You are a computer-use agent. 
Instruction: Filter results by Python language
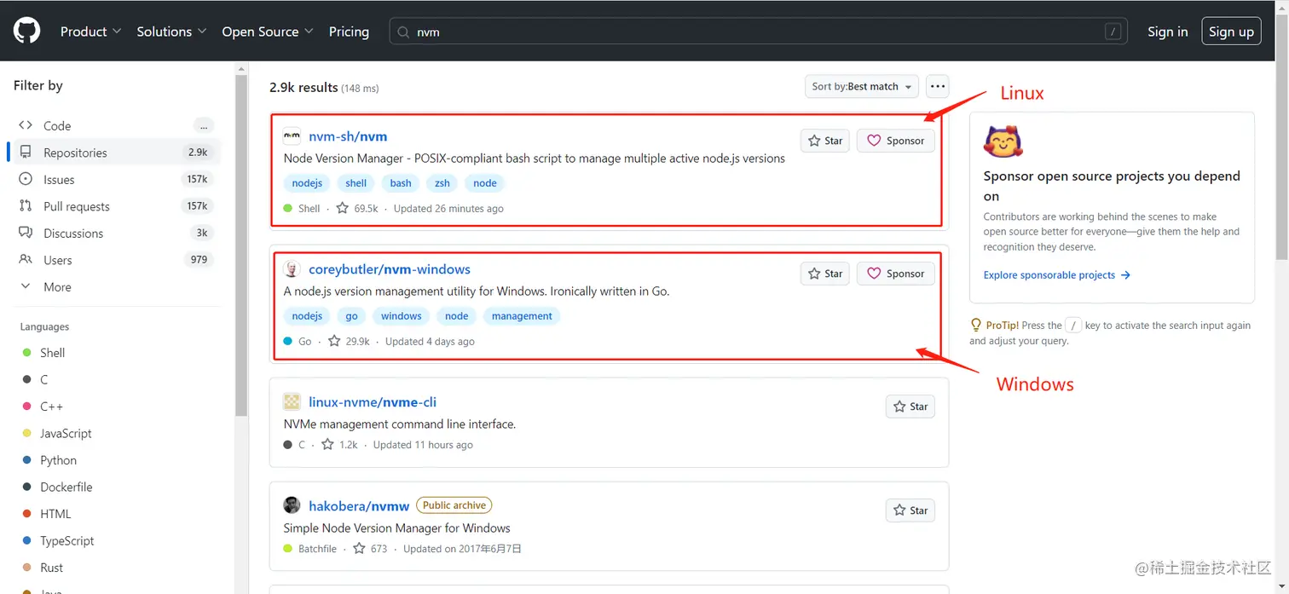pyautogui.click(x=114, y=460)
